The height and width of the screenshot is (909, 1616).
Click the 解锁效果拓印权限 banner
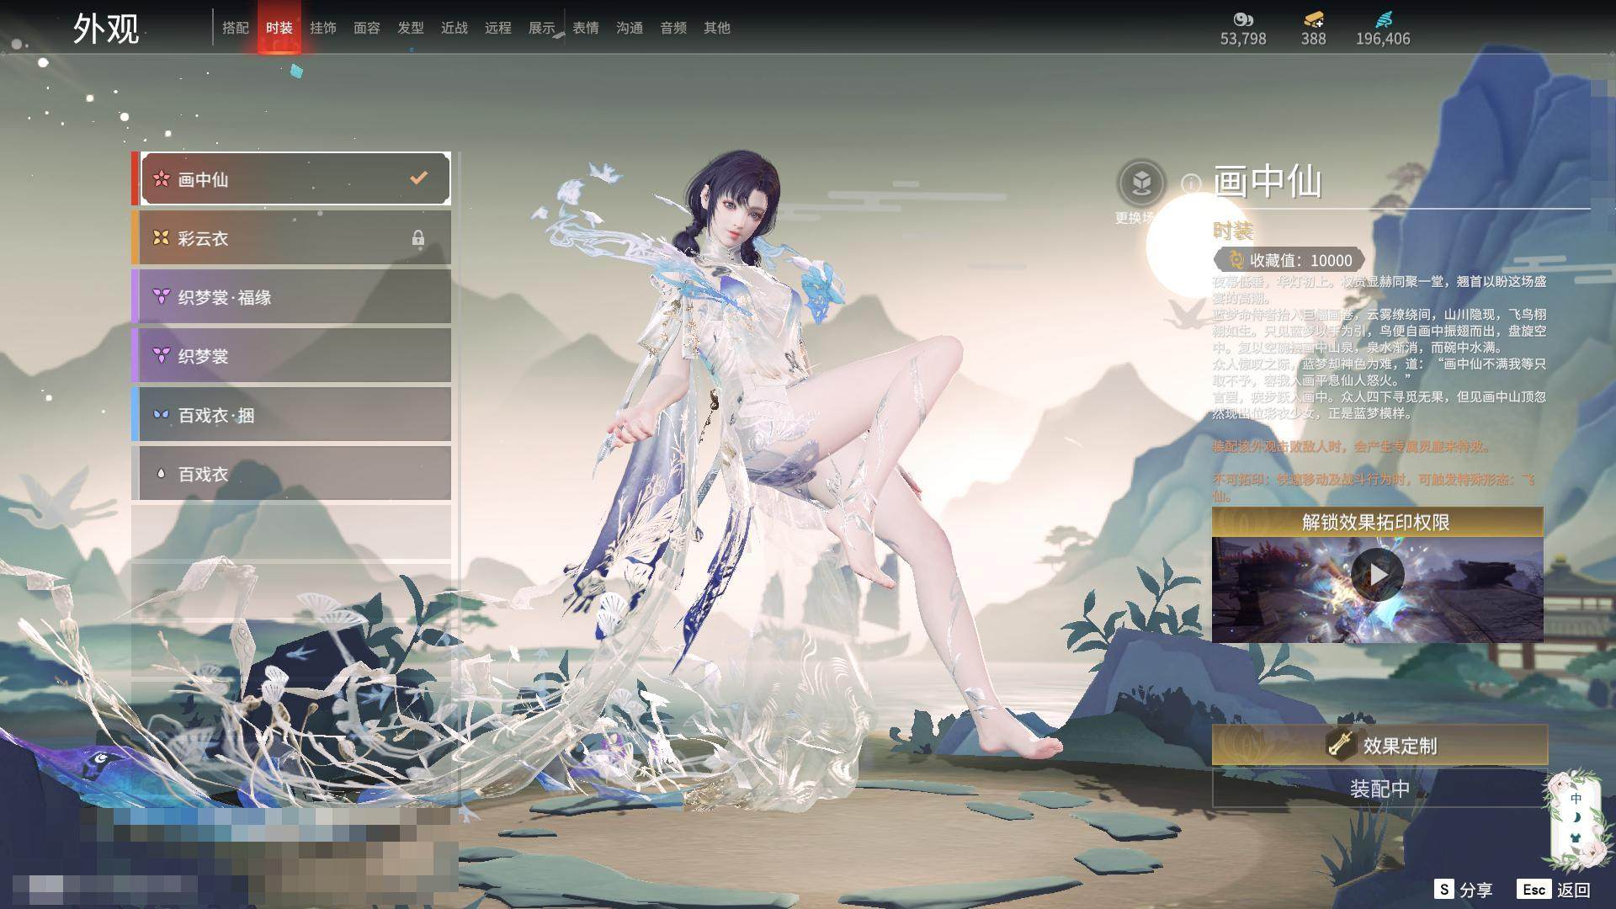point(1377,522)
